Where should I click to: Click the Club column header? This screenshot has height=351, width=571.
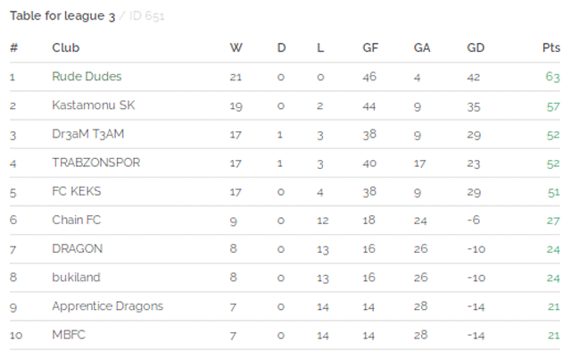pos(65,47)
